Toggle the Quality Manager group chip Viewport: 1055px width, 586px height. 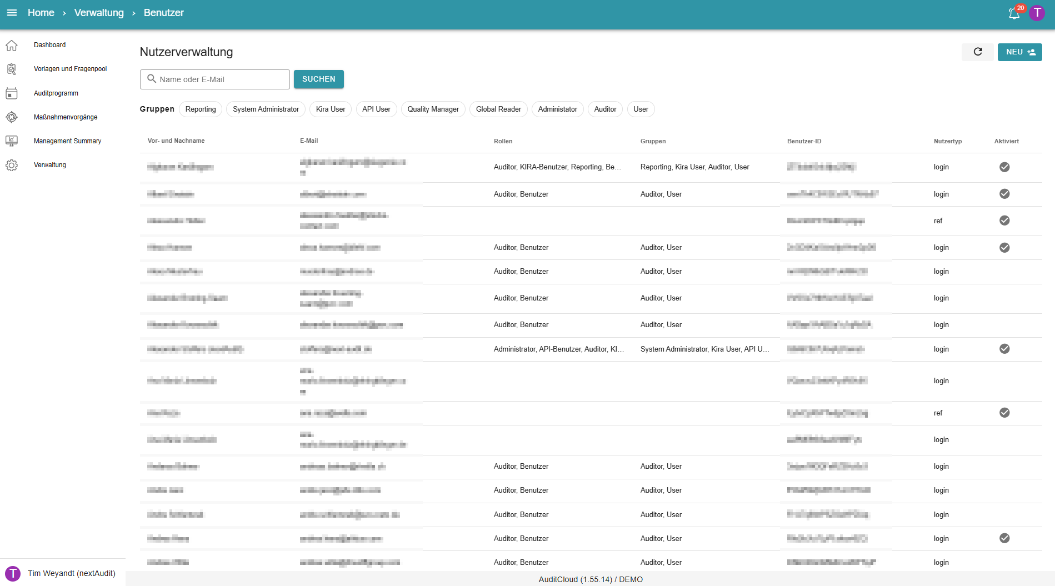tap(433, 109)
